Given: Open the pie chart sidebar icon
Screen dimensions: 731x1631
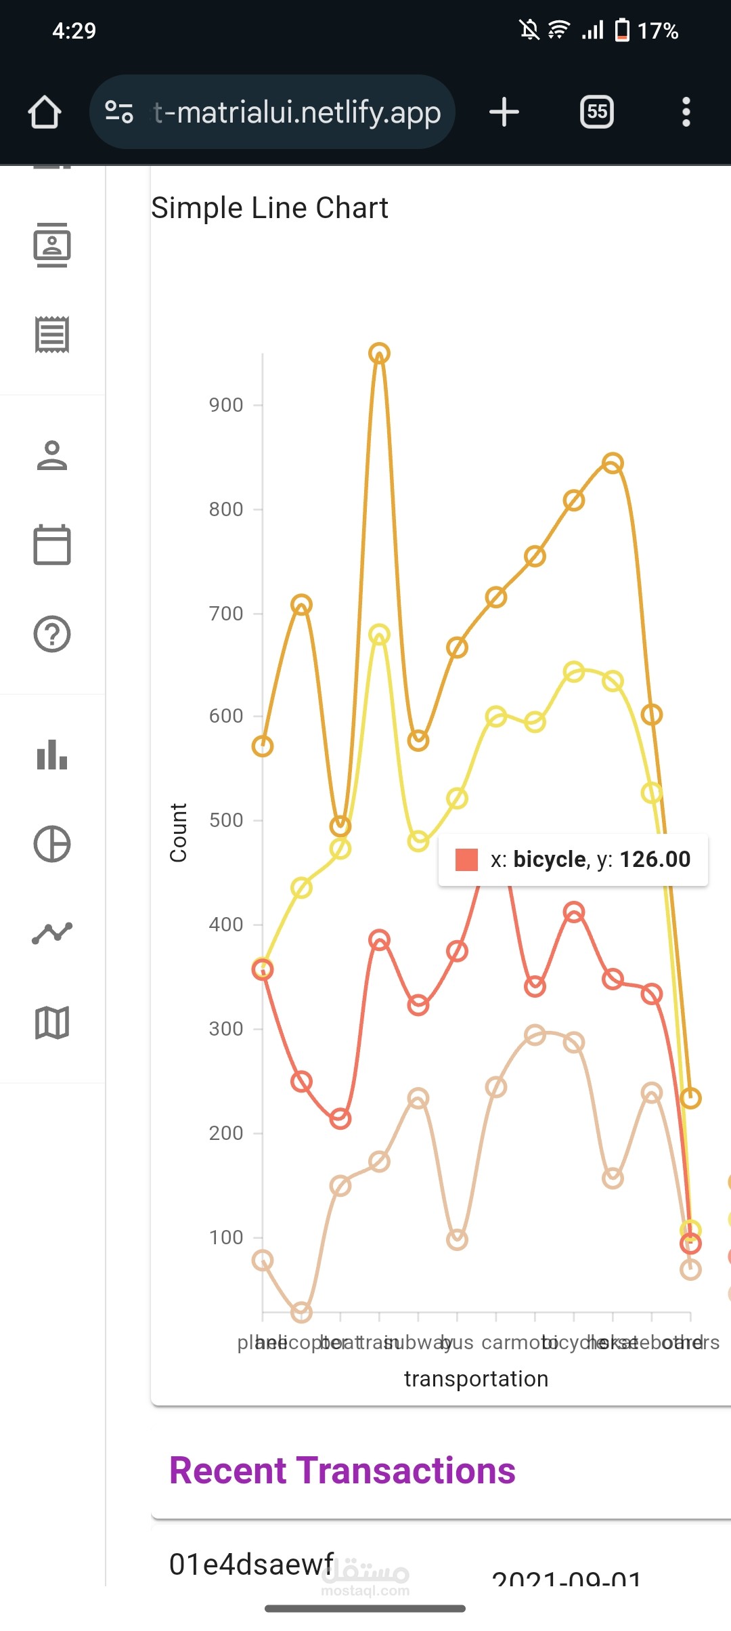Looking at the screenshot, I should [52, 844].
